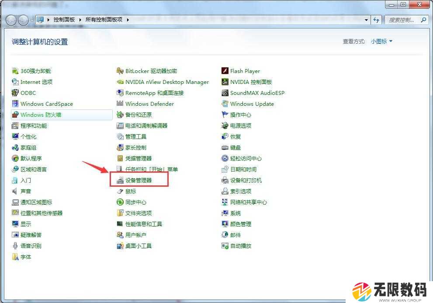Open the 设备和打印机 link
The height and width of the screenshot is (303, 433).
click(246, 180)
